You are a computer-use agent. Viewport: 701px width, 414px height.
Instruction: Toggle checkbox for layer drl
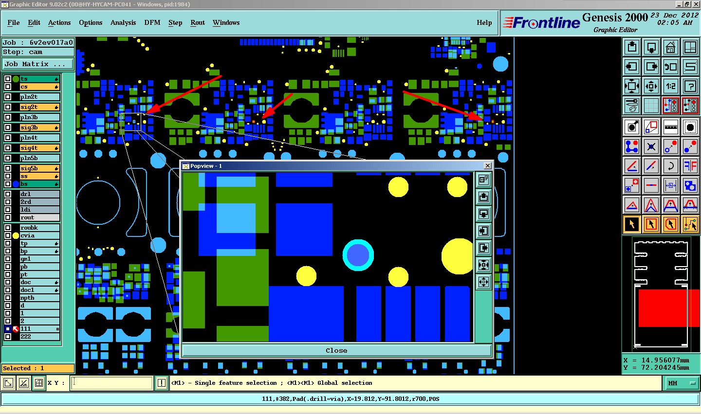click(8, 194)
